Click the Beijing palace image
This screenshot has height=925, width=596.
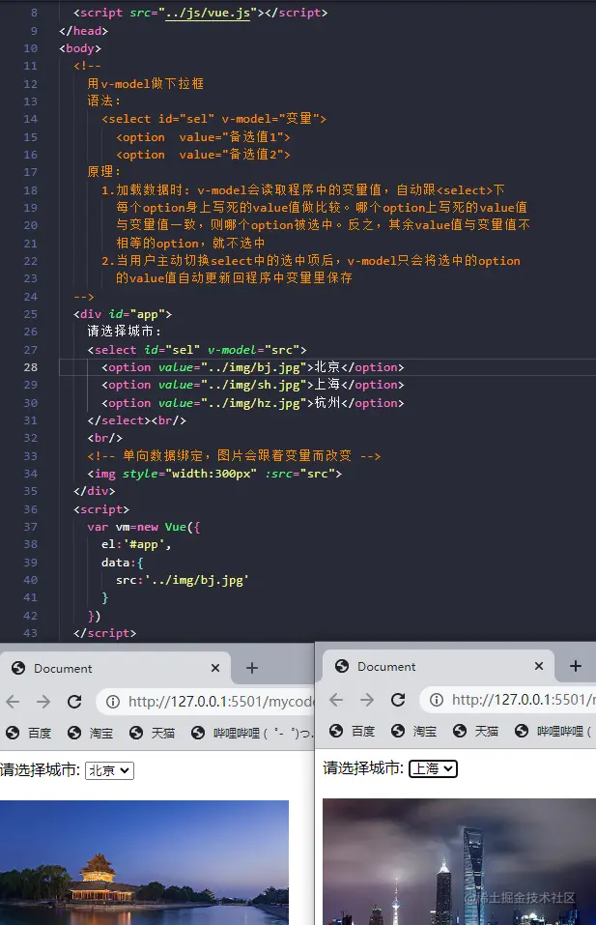(x=145, y=862)
